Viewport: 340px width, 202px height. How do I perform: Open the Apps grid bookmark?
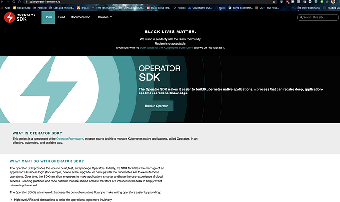(x=6, y=8)
